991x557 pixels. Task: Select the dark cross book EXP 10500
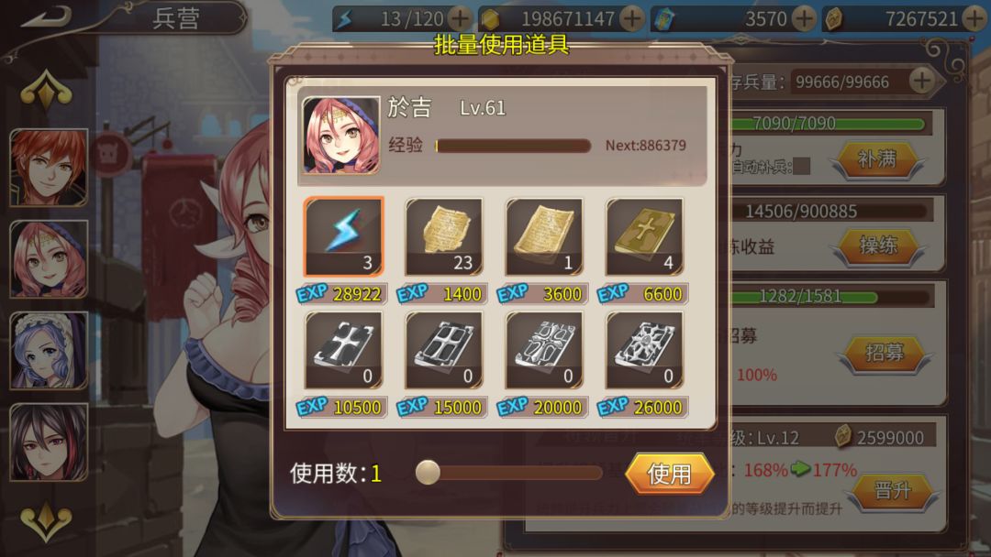tap(343, 350)
